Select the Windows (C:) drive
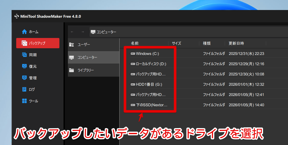Image resolution: width=288 pixels, height=145 pixels. point(147,54)
